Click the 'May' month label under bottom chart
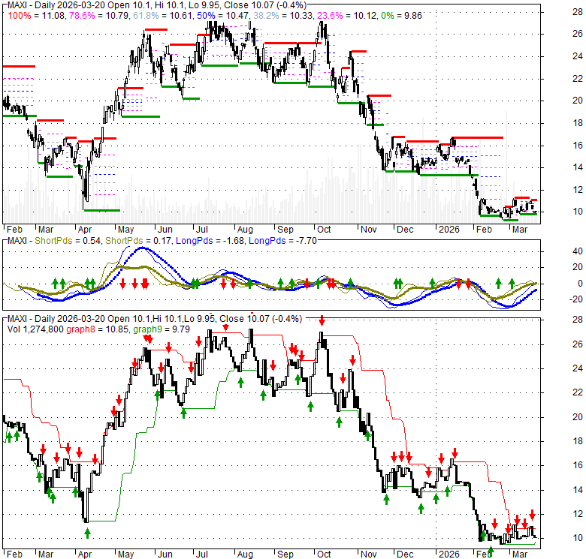The image size is (586, 559). 125,554
